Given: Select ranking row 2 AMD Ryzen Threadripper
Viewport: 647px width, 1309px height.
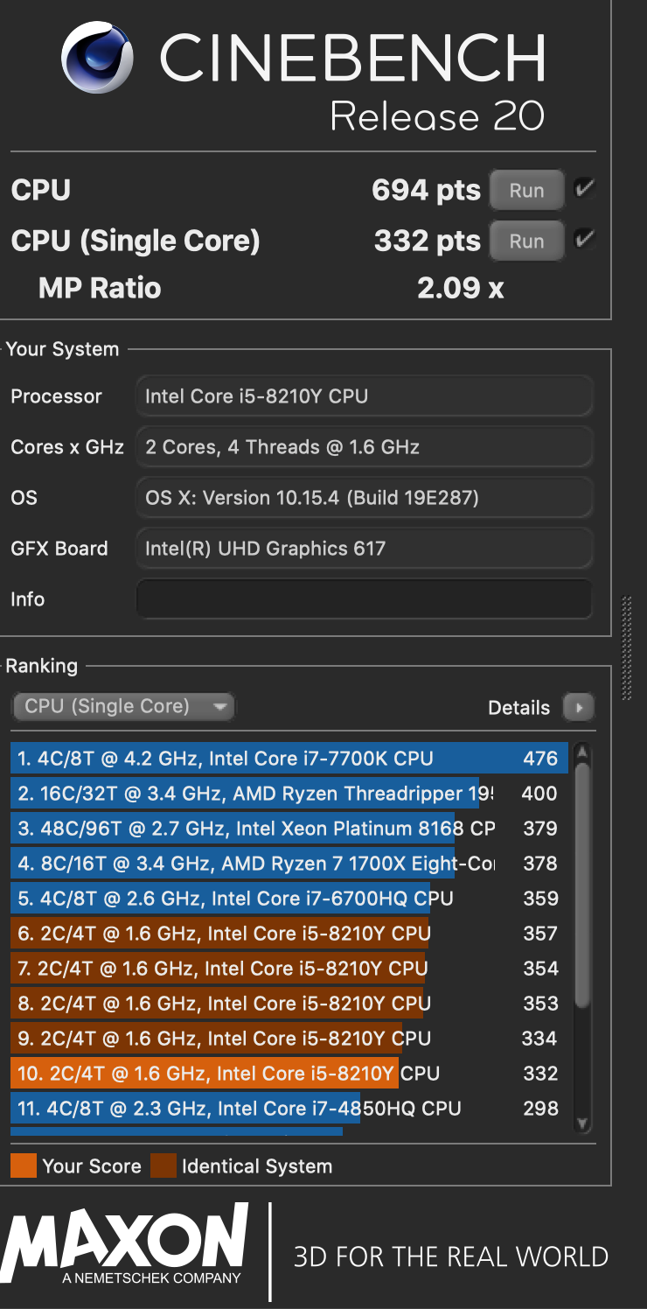Looking at the screenshot, I should click(289, 793).
